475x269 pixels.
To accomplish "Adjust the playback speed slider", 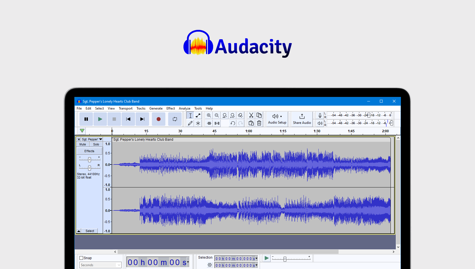I will coord(285,259).
